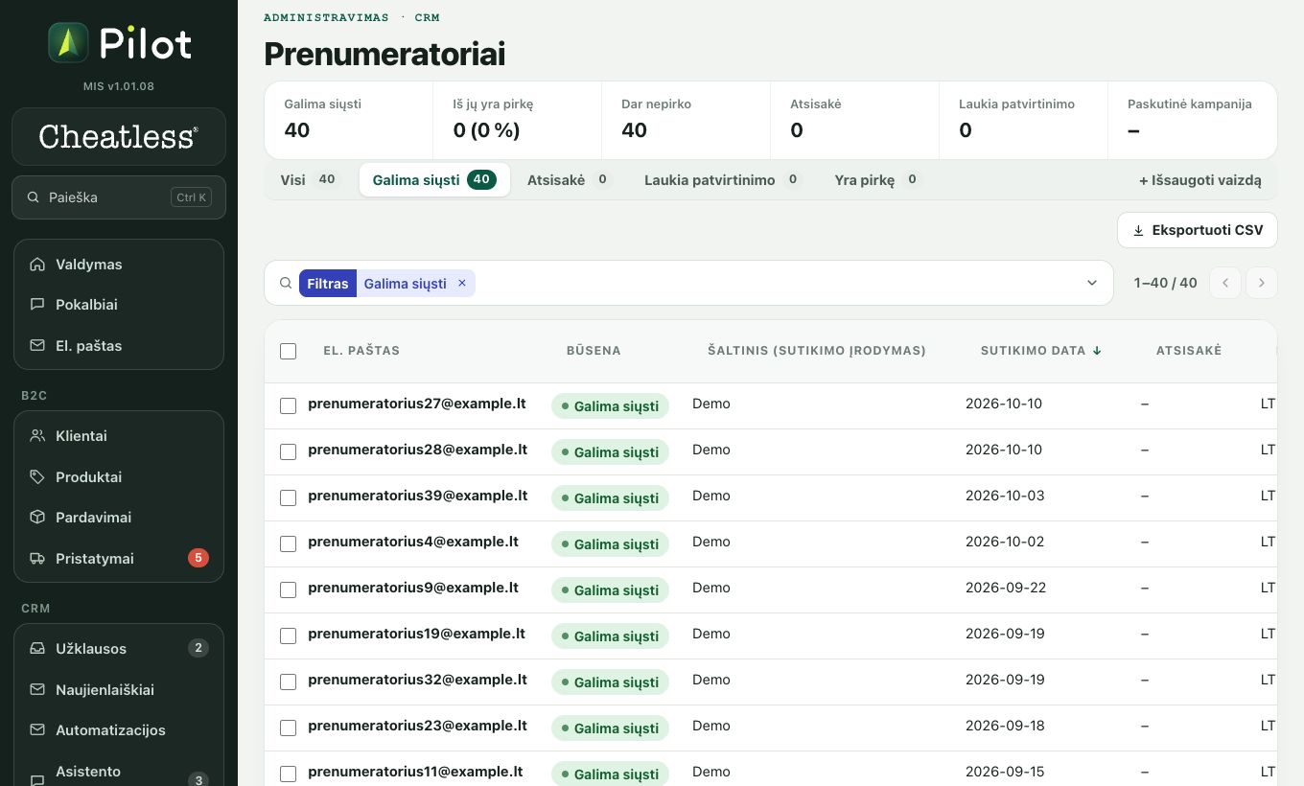
Task: Open the Cheatless workspace switcher
Action: 119,136
